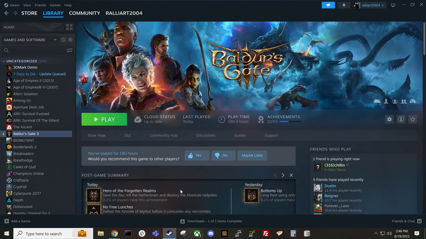Open the DLC link
This screenshot has height=239, width=426.
tap(128, 135)
